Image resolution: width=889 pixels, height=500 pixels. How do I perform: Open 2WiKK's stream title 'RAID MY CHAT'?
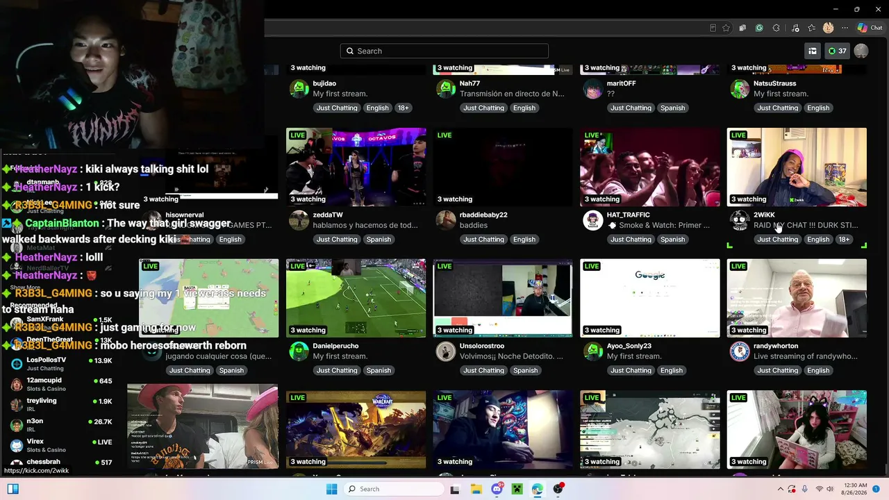(x=806, y=225)
